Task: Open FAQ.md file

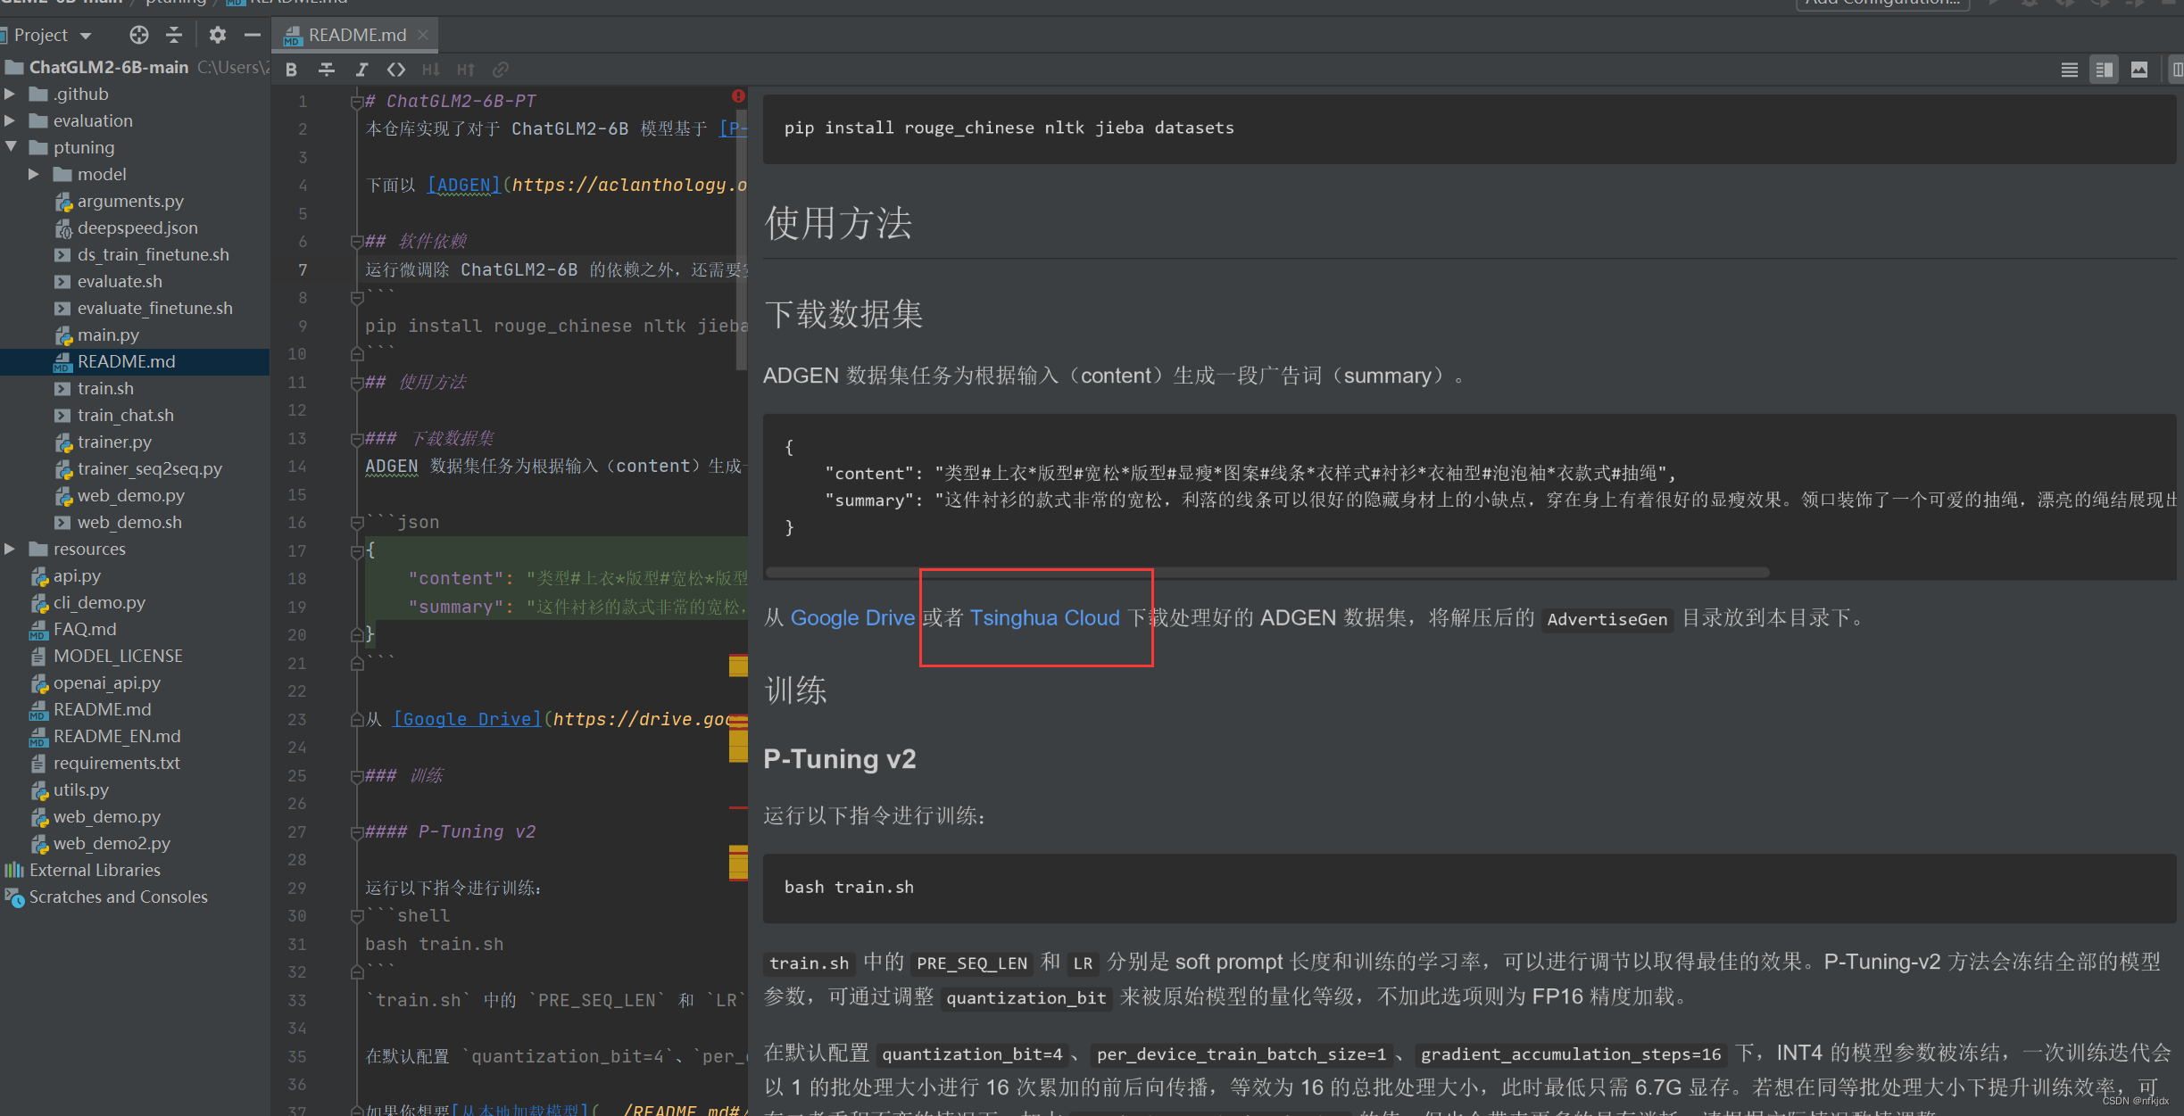Action: click(84, 629)
